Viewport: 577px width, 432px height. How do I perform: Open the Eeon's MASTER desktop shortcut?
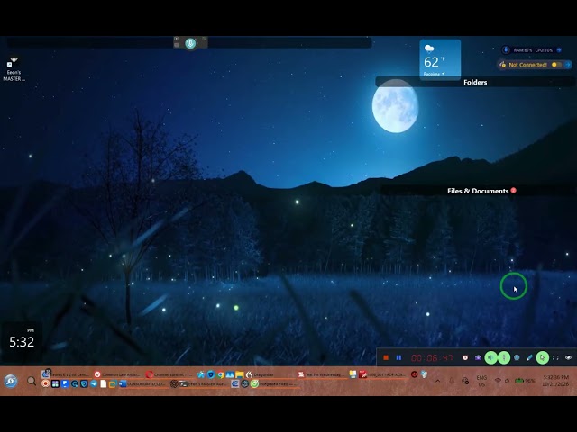tap(14, 69)
